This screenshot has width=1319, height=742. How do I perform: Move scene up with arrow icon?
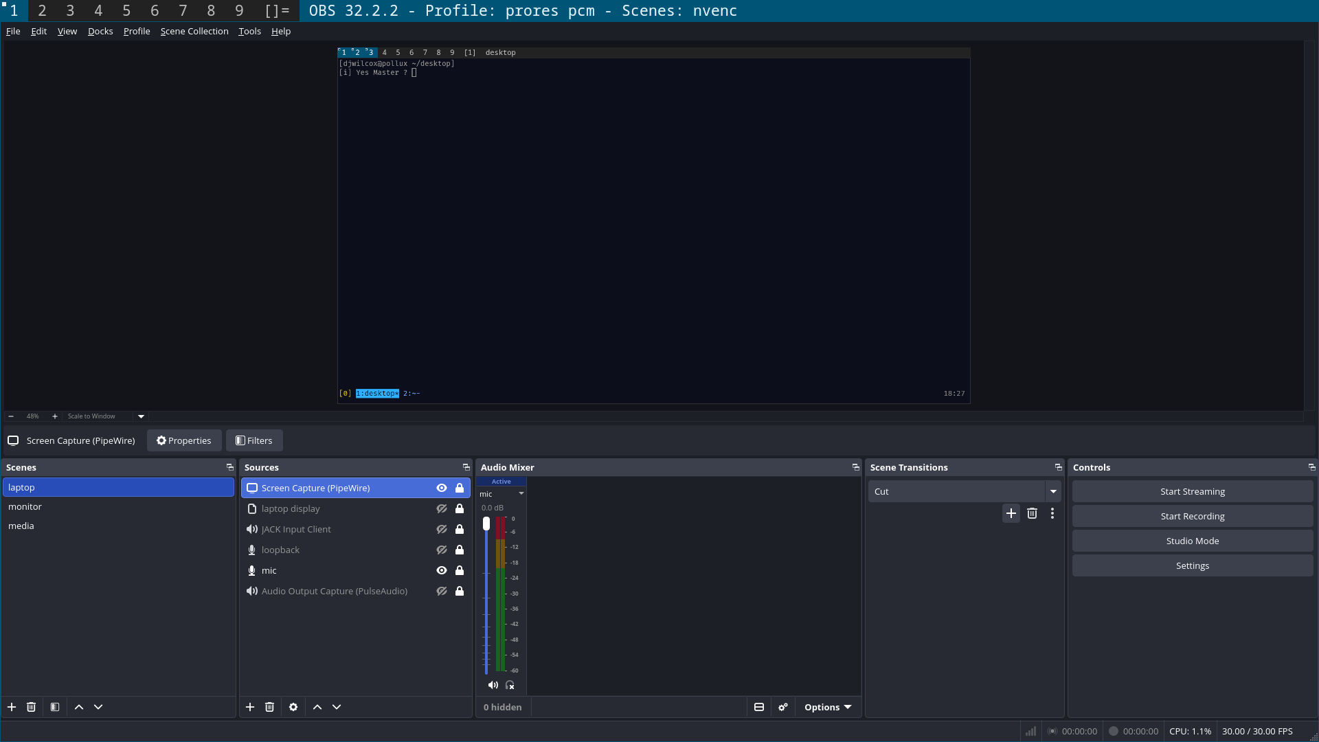point(79,707)
